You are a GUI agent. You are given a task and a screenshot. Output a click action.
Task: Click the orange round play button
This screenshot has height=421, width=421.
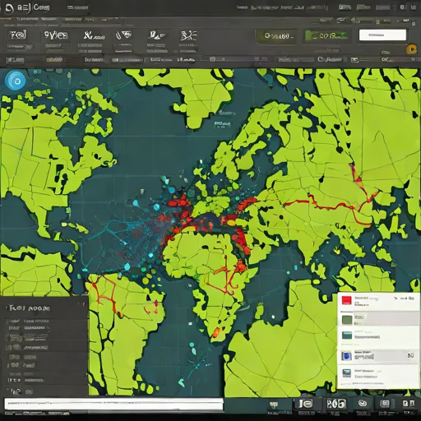tap(411, 49)
